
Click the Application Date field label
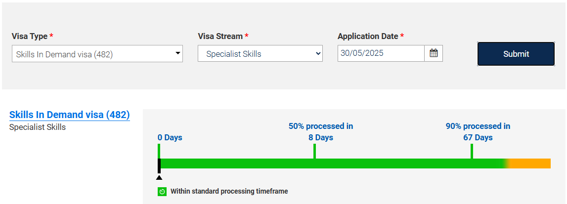tap(368, 36)
